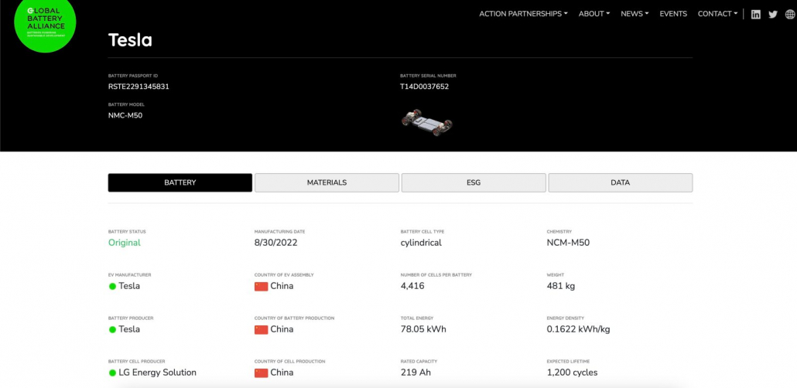Click Tesla under EV Manufacturer
Screen dimensions: 797x388
(130, 286)
